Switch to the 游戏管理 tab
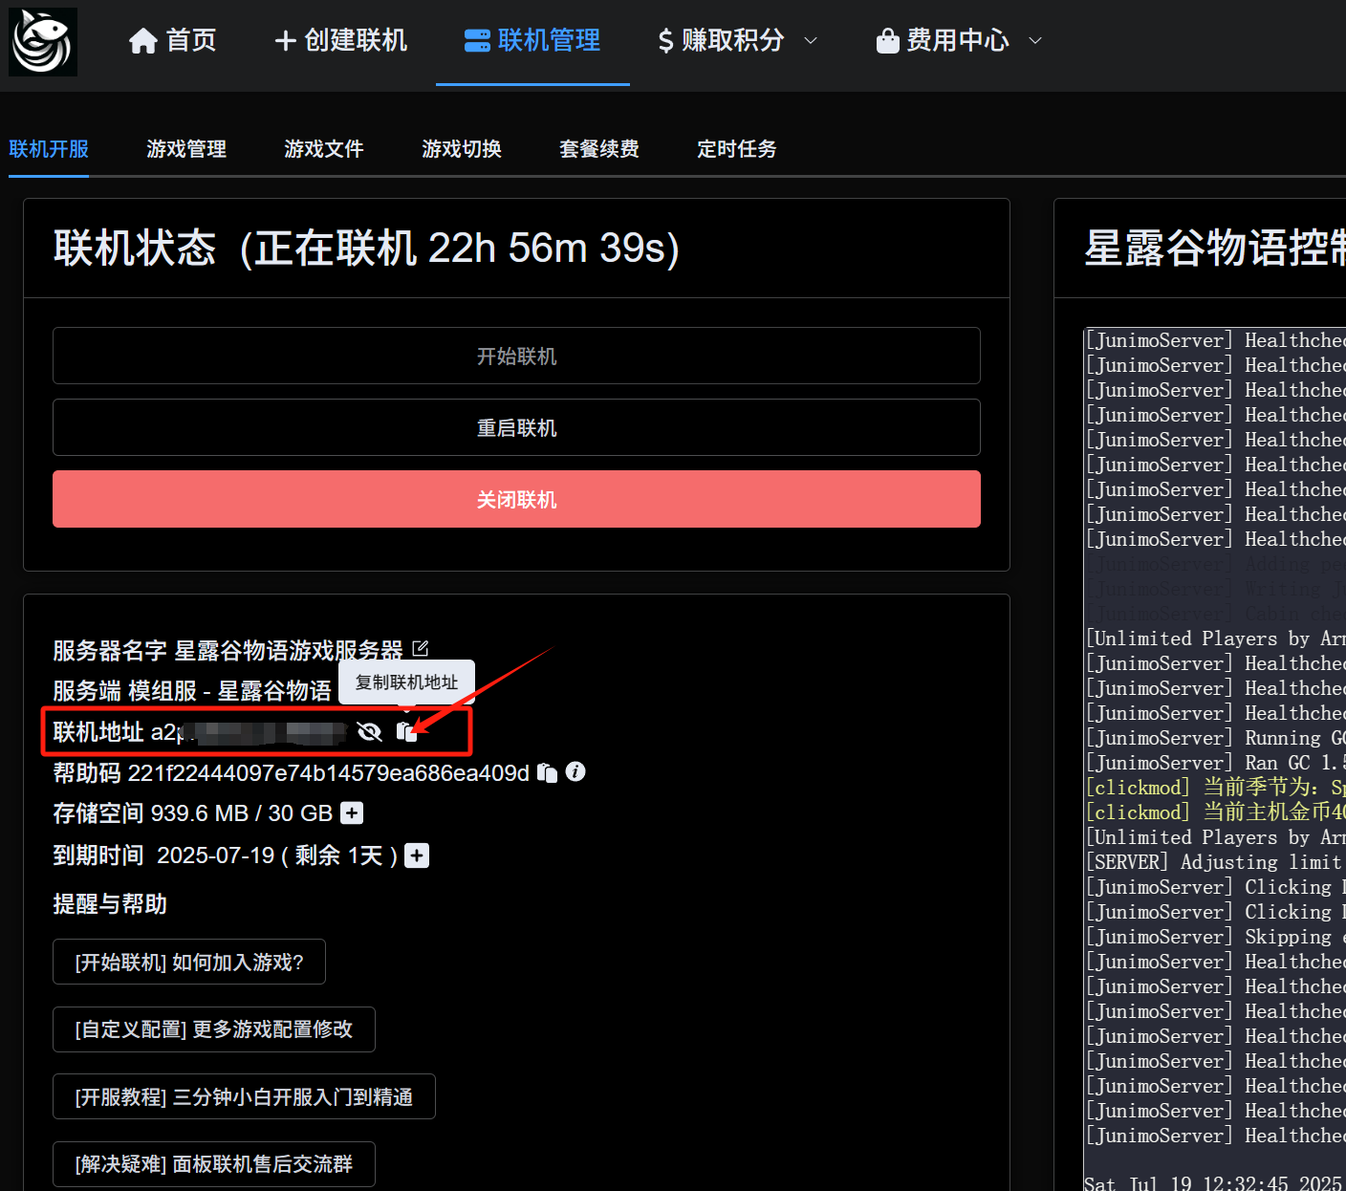The width and height of the screenshot is (1346, 1191). 186,149
